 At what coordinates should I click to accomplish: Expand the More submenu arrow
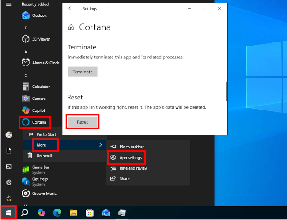click(x=101, y=145)
